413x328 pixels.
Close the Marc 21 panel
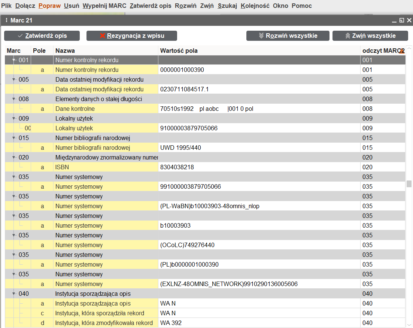409,20
